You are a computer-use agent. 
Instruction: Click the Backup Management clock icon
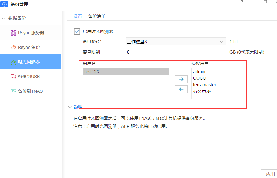[x=4, y=4]
